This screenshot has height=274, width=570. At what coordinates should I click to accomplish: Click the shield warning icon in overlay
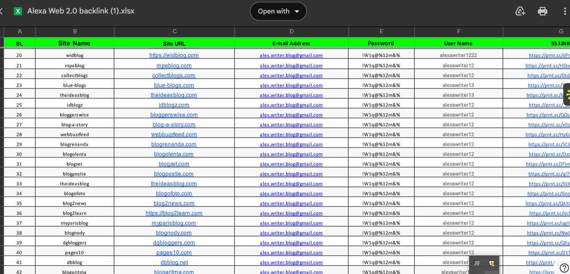click(492, 263)
